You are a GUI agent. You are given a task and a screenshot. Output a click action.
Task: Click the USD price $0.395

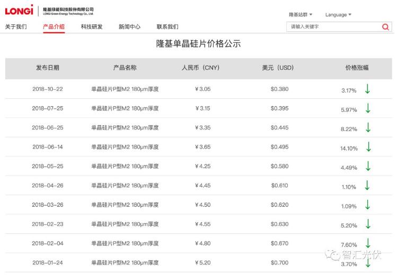[279, 108]
